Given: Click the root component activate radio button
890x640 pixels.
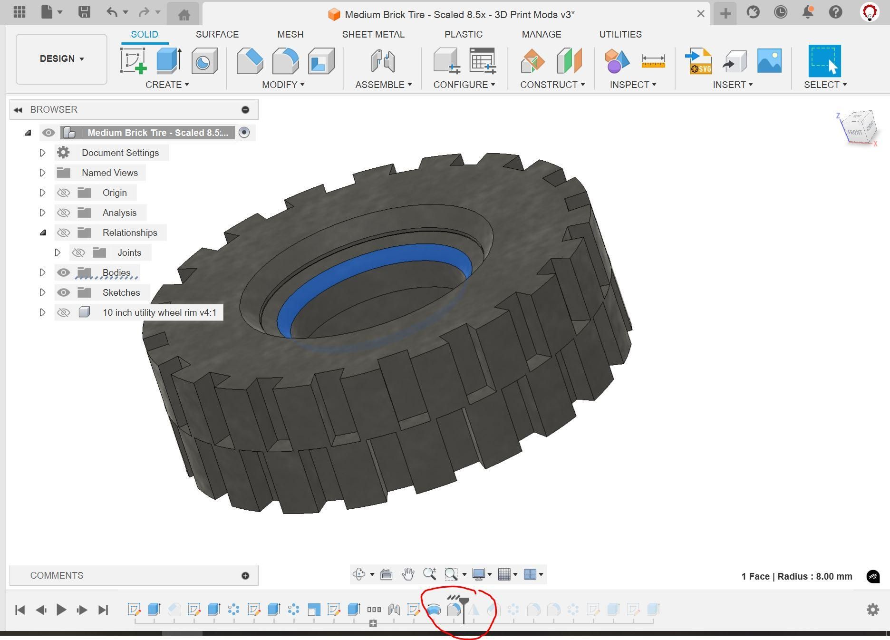Looking at the screenshot, I should [244, 133].
